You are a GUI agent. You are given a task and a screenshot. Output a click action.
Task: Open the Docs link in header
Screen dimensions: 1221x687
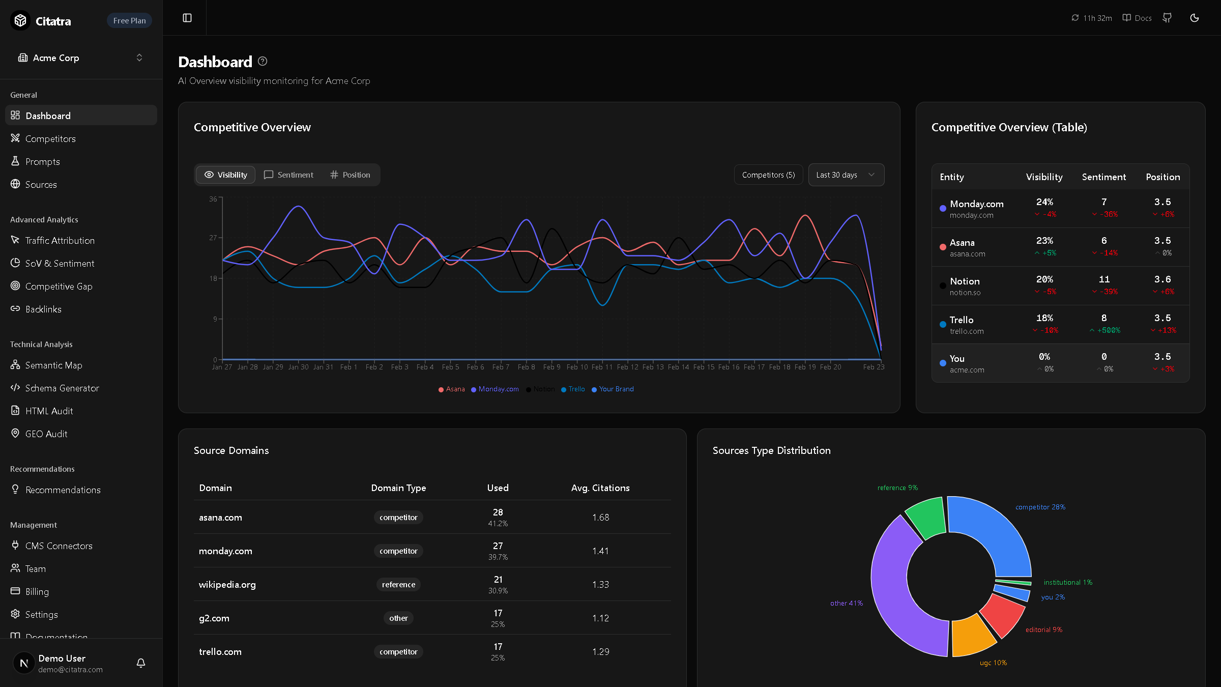tap(1138, 18)
